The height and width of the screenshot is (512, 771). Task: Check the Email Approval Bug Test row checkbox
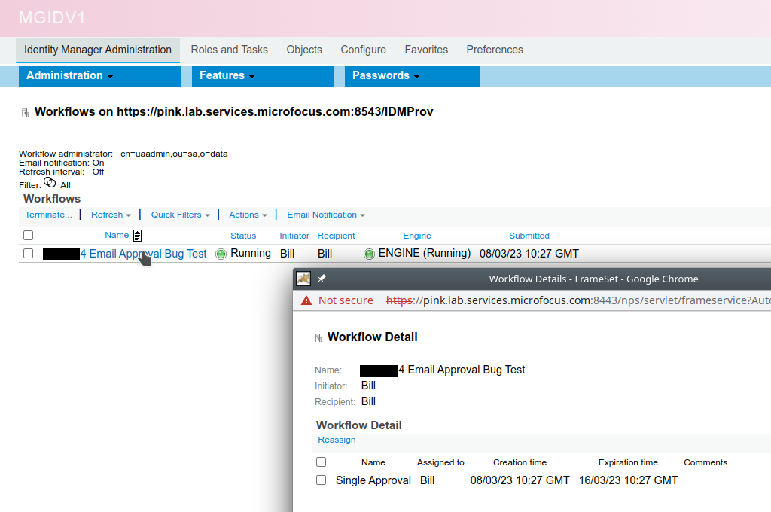coord(28,254)
